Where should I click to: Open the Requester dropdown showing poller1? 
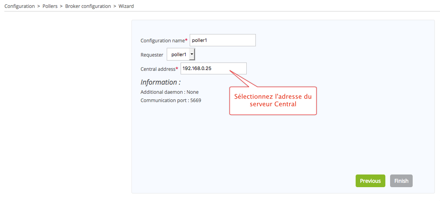point(178,55)
